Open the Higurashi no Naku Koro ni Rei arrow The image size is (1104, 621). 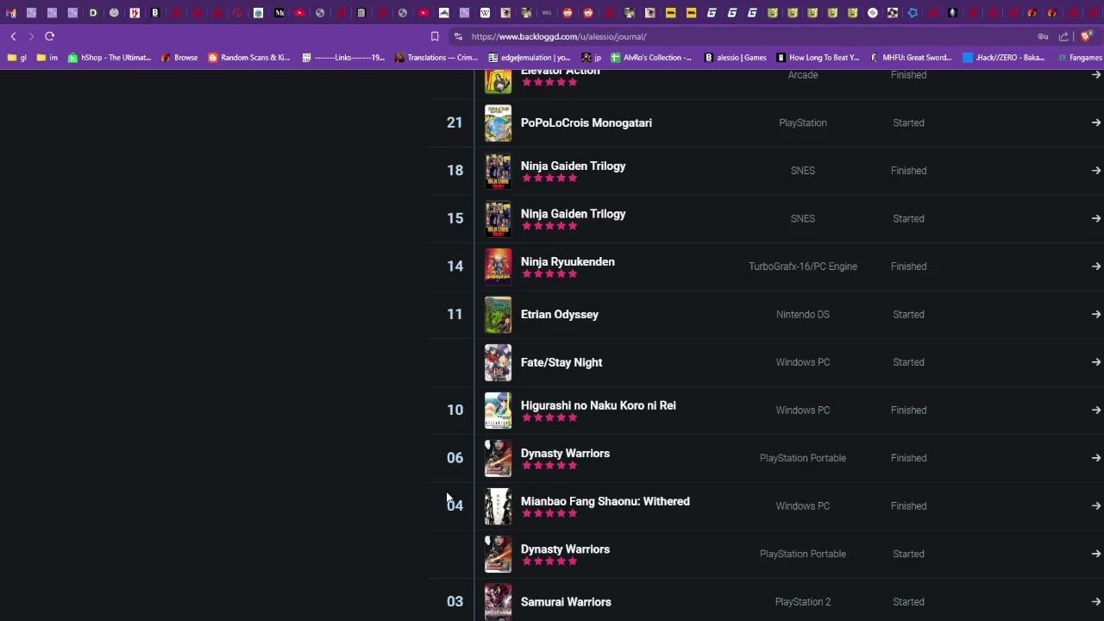1095,410
